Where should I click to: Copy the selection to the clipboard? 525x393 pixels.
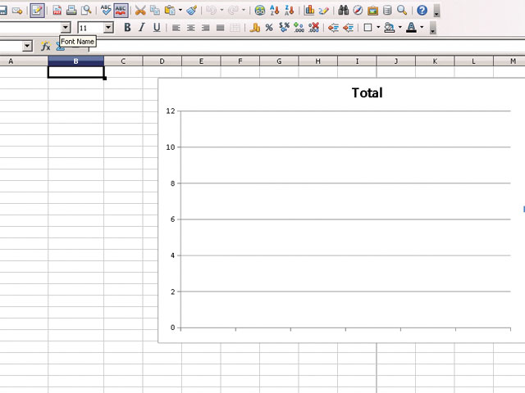click(155, 11)
